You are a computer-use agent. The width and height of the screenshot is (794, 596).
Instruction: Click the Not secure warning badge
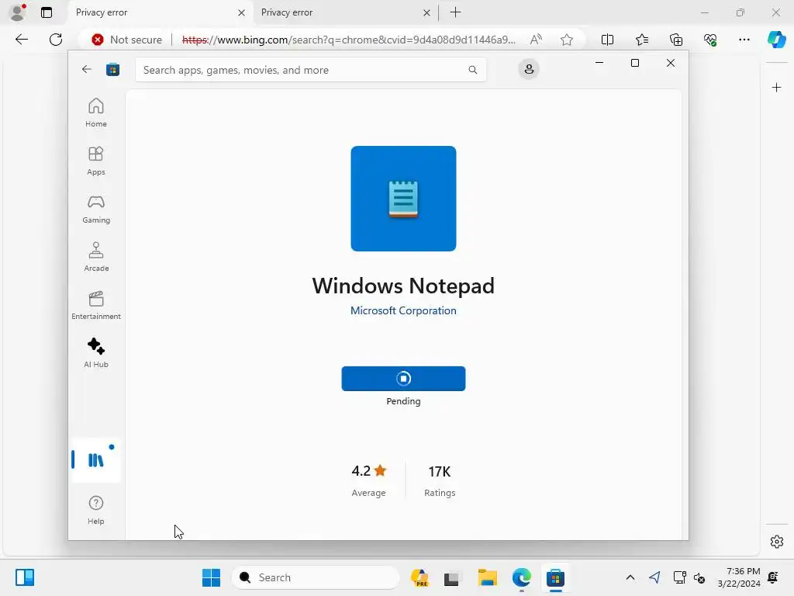(126, 40)
